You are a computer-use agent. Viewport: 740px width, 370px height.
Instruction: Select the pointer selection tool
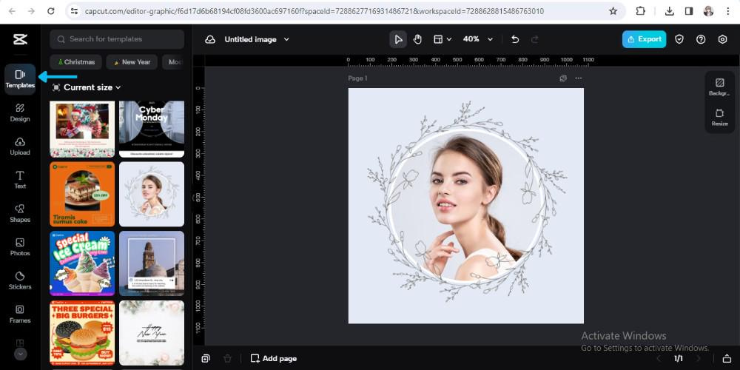pos(398,39)
